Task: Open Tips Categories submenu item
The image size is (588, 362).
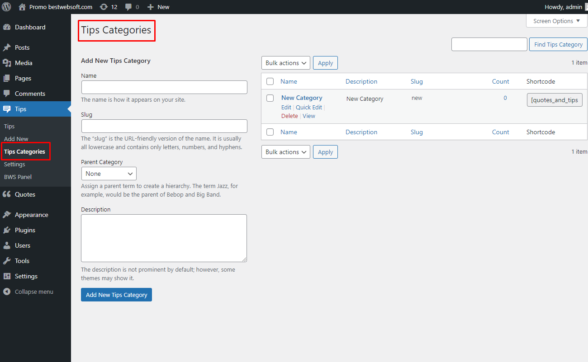Action: tap(24, 151)
